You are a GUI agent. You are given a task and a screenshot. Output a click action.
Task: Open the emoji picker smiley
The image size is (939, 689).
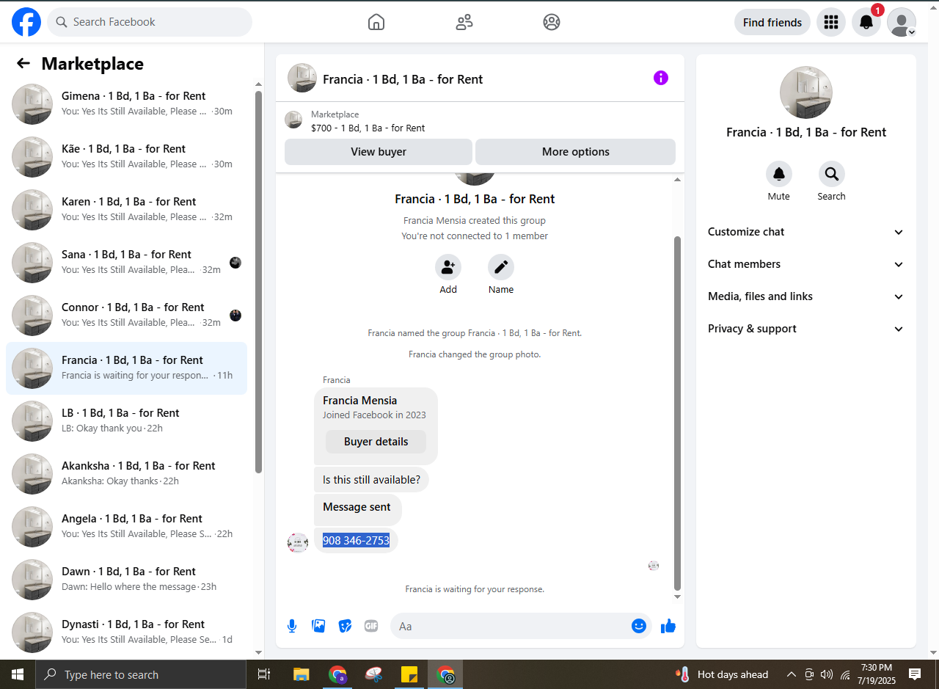pos(639,626)
